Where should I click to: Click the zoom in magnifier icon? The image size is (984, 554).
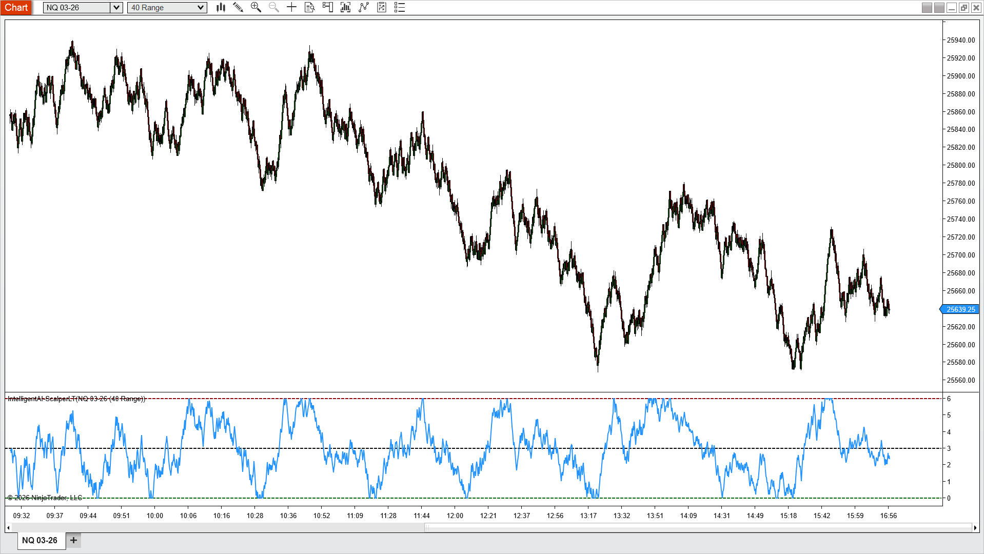tap(255, 7)
